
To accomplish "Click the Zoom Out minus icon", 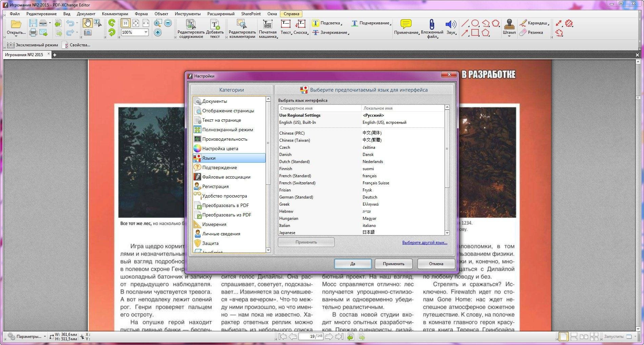I will [168, 23].
